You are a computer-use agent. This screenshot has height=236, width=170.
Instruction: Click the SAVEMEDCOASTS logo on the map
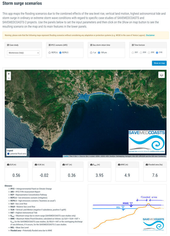147,142
